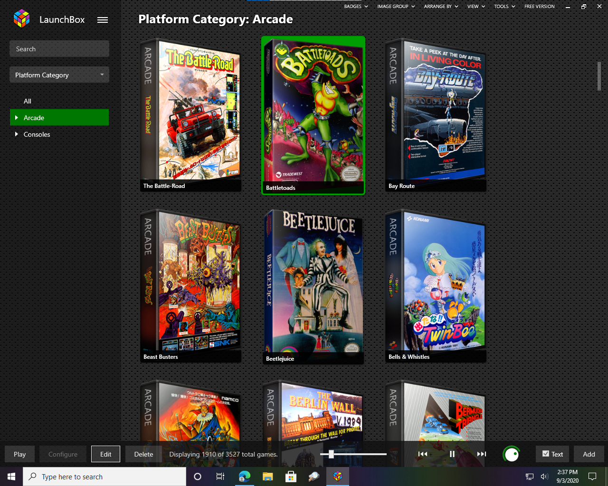Click the Configure button
608x486 pixels.
63,454
